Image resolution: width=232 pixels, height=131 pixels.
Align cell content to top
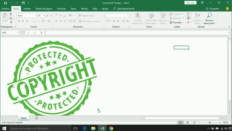57,15
